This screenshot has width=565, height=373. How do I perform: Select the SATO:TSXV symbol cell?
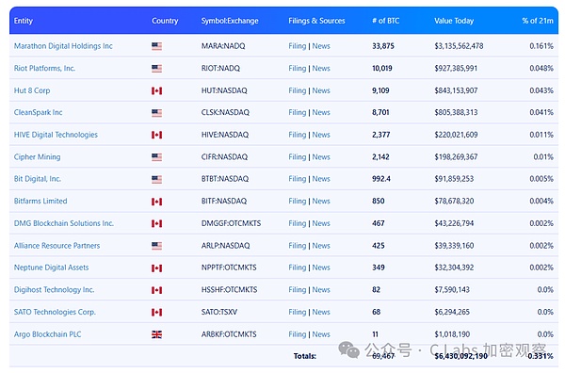pos(219,312)
